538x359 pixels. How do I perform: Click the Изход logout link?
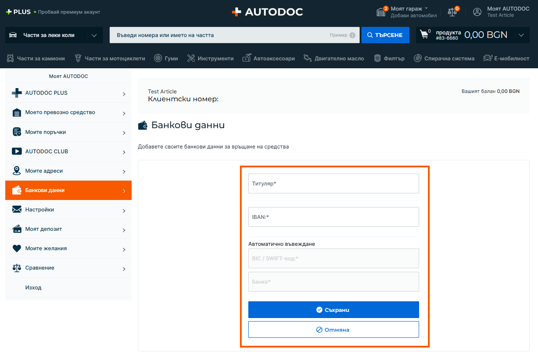coord(33,288)
